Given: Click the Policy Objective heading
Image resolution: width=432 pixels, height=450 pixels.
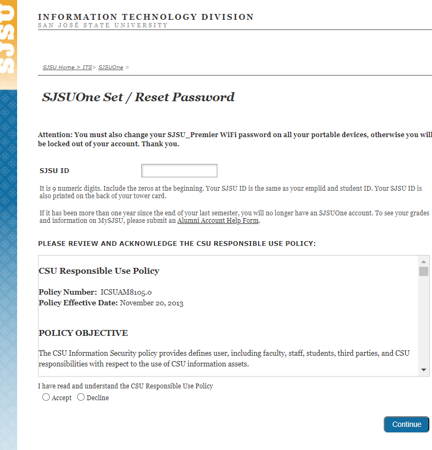Looking at the screenshot, I should pos(83,333).
